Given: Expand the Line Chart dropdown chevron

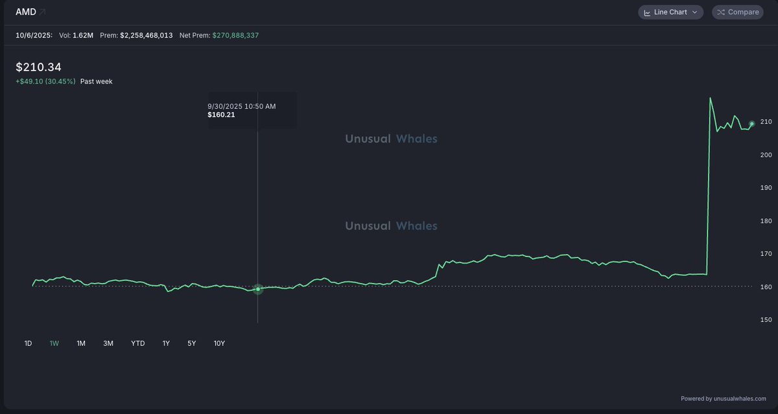Looking at the screenshot, I should tap(695, 12).
